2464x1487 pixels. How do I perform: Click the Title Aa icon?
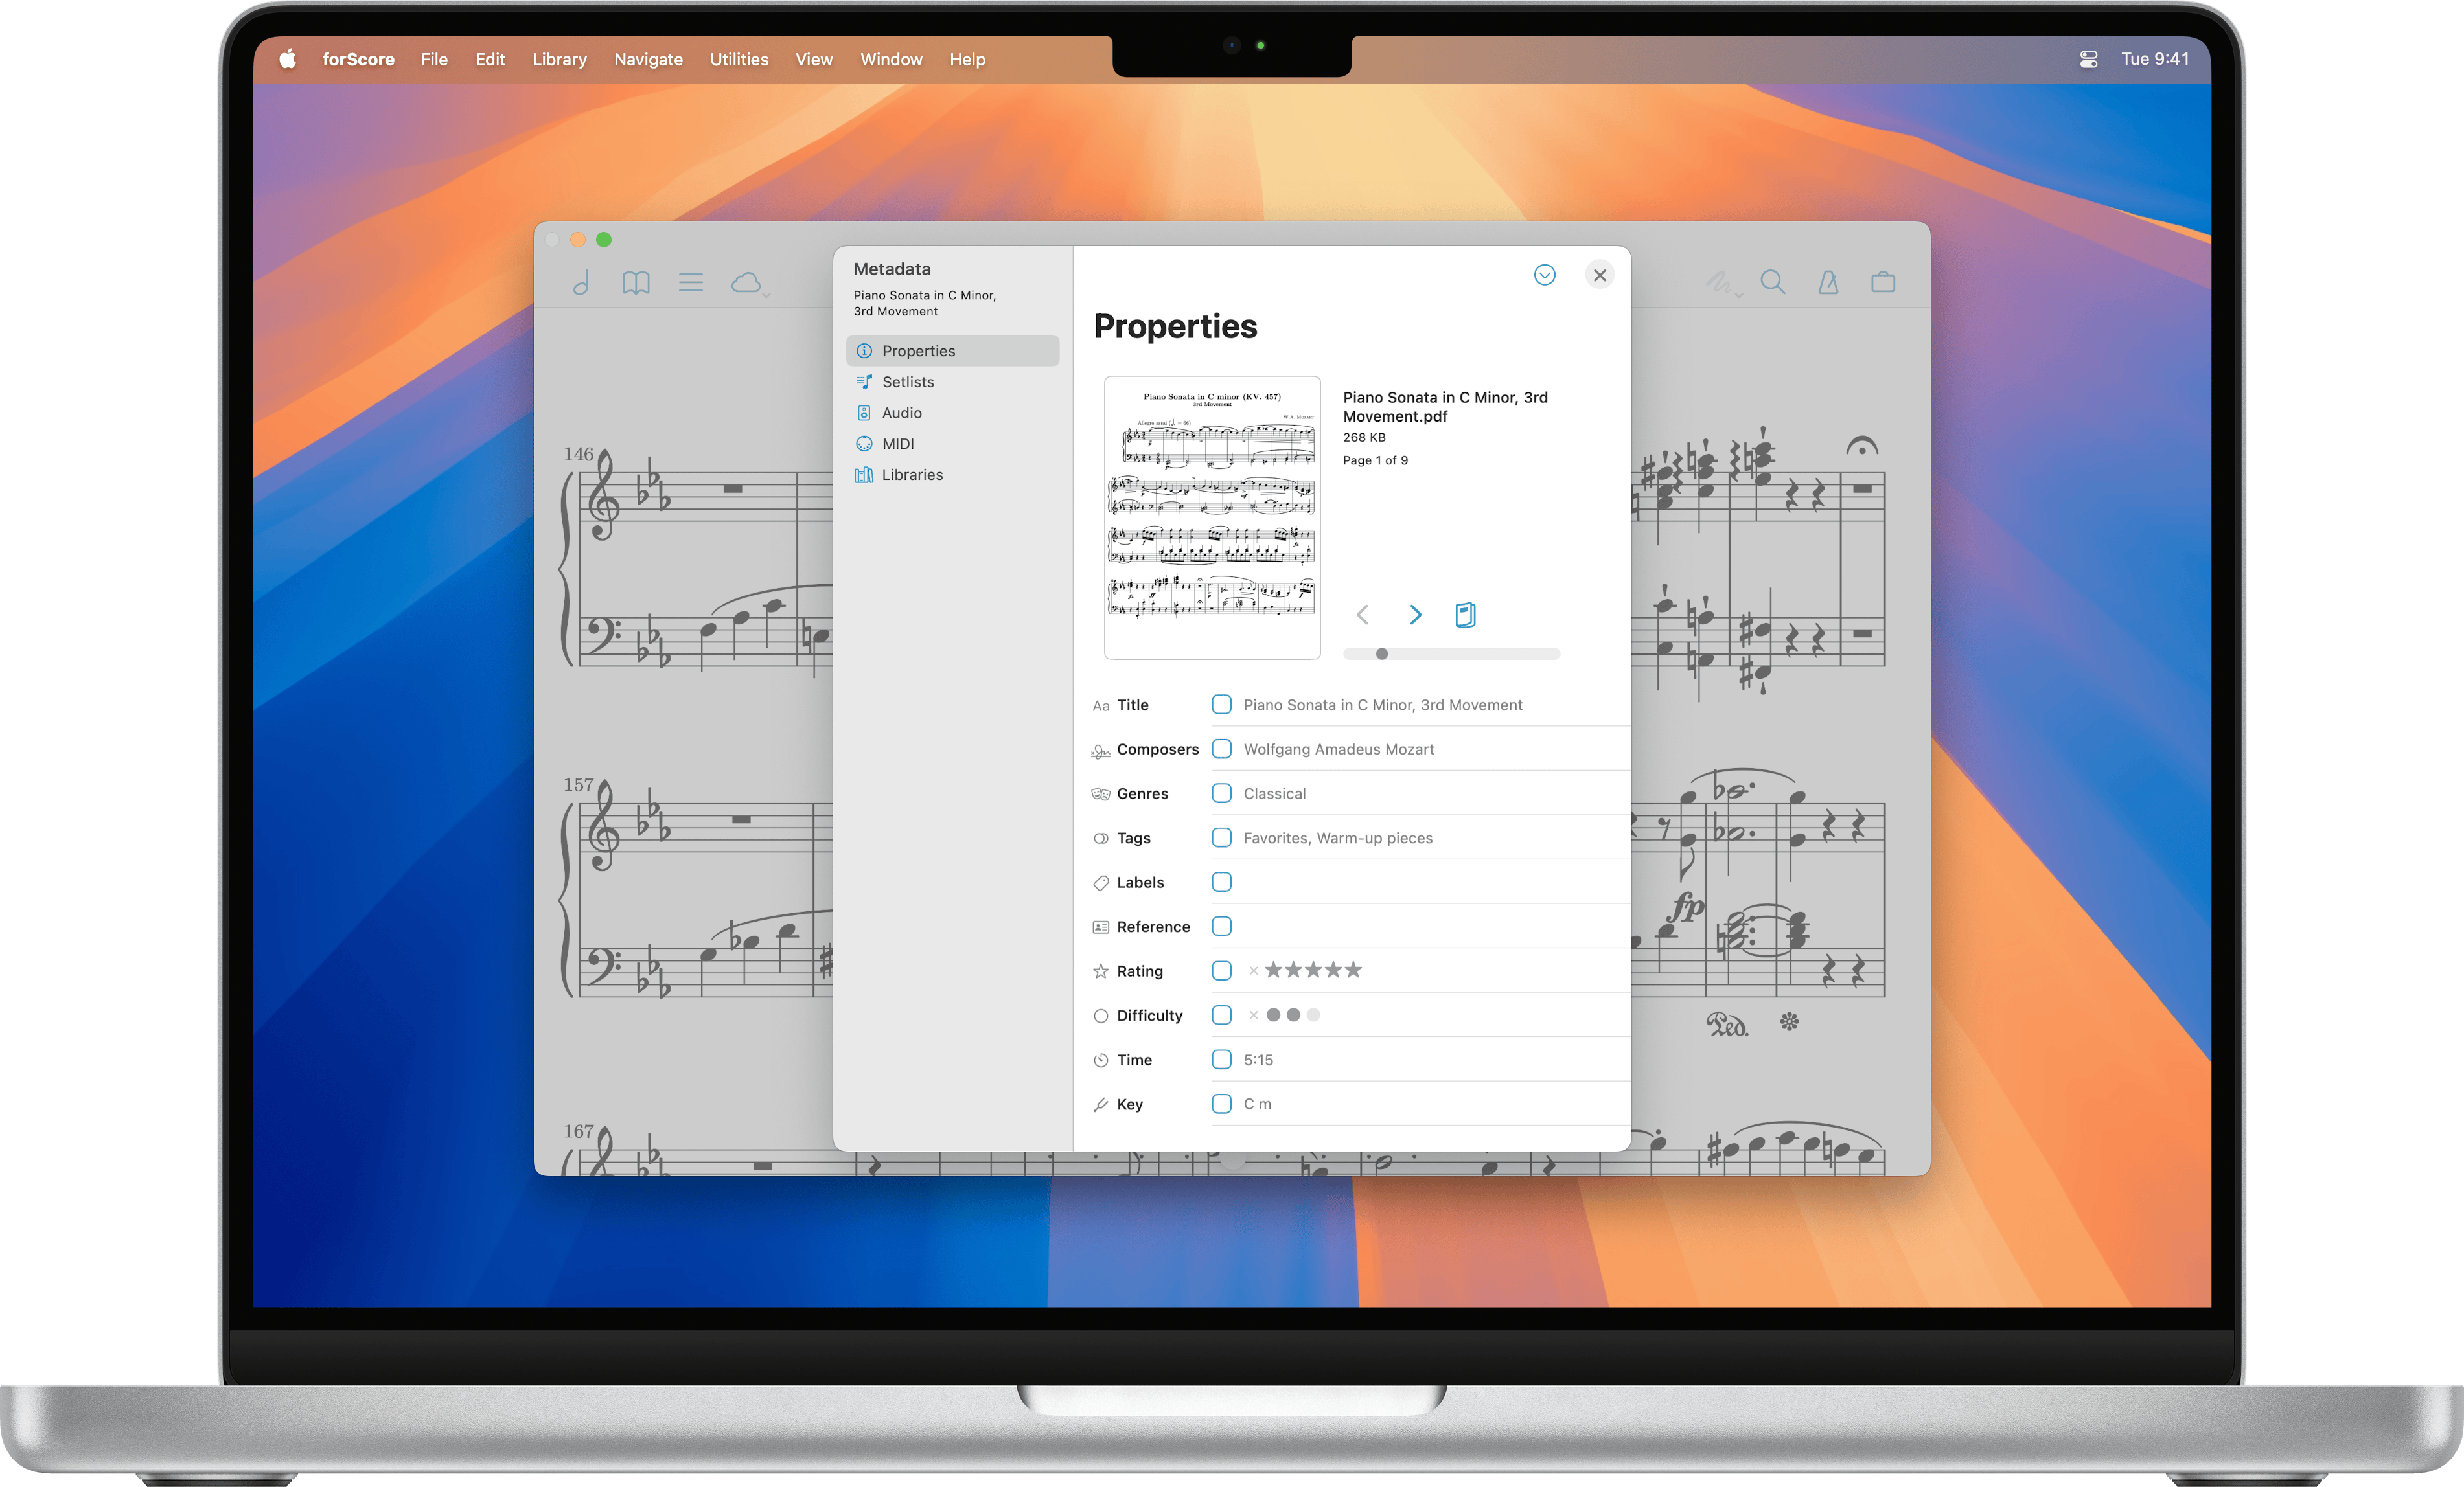pyautogui.click(x=1100, y=705)
